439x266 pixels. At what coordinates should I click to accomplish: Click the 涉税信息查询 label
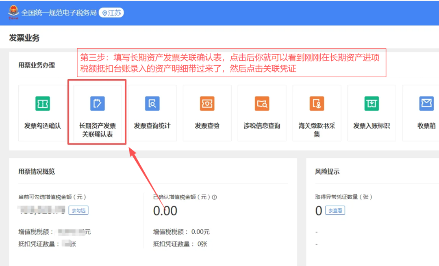pos(262,126)
